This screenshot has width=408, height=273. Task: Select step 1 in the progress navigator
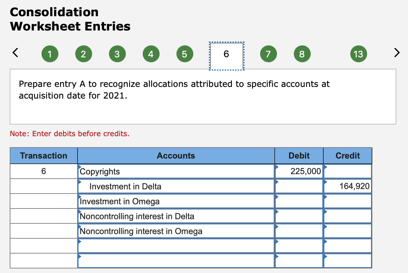(50, 53)
